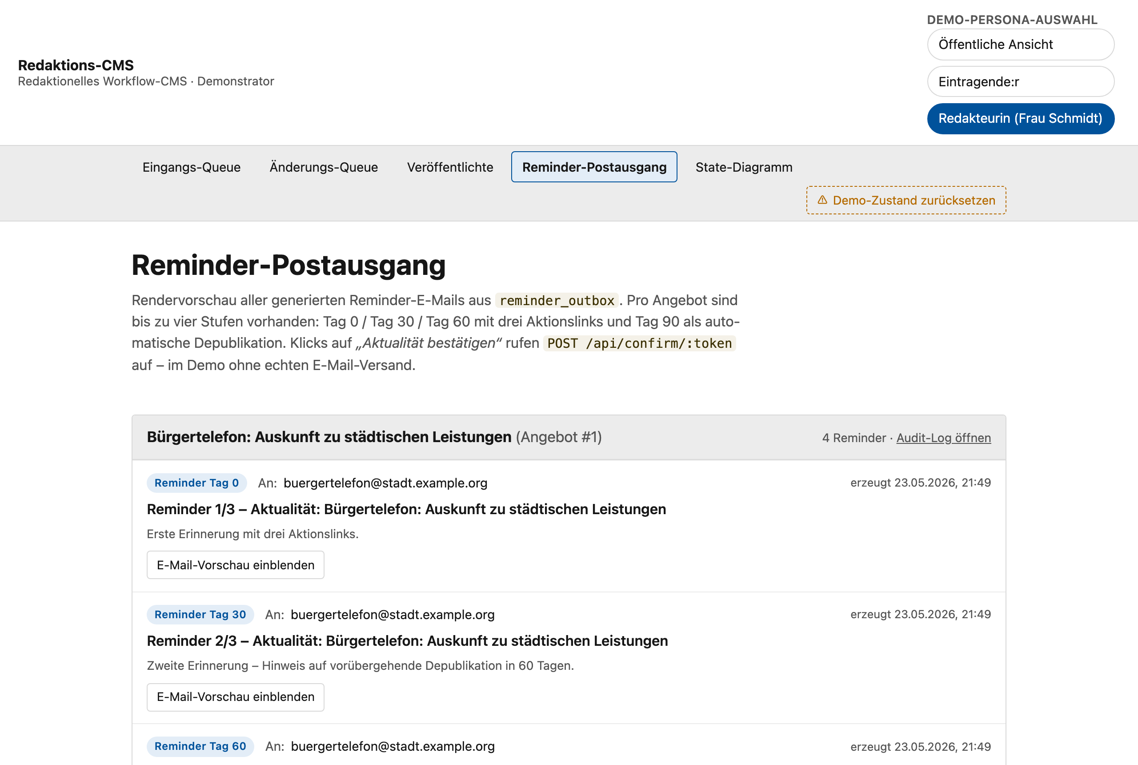Click the Erste Erinnerung mit drei Aktionslinks text
Screen dimensions: 1138x765
tap(252, 534)
